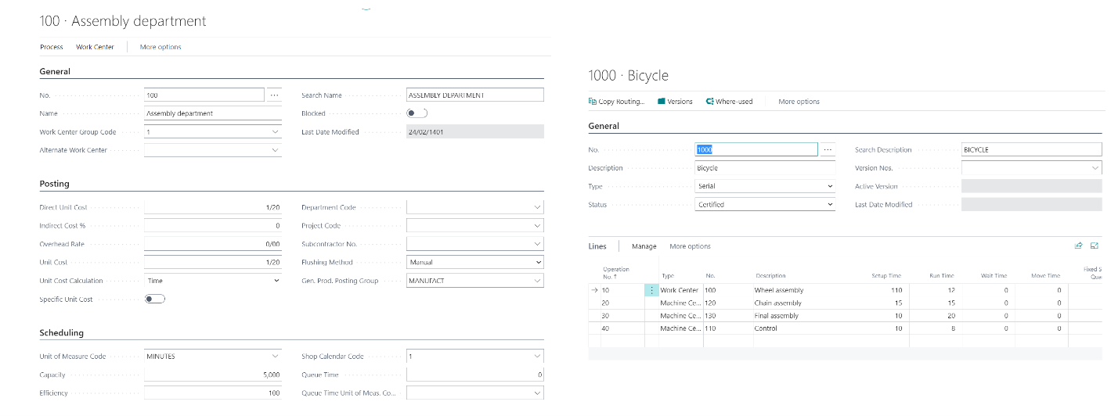
Task: Click Manage in the Lines section
Action: click(x=644, y=246)
